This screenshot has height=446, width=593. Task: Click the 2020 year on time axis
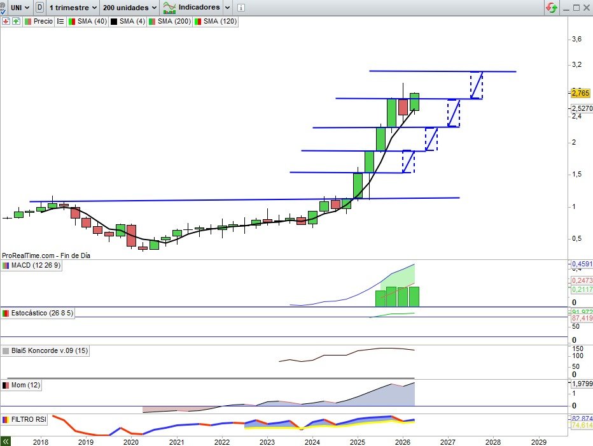[x=131, y=442]
